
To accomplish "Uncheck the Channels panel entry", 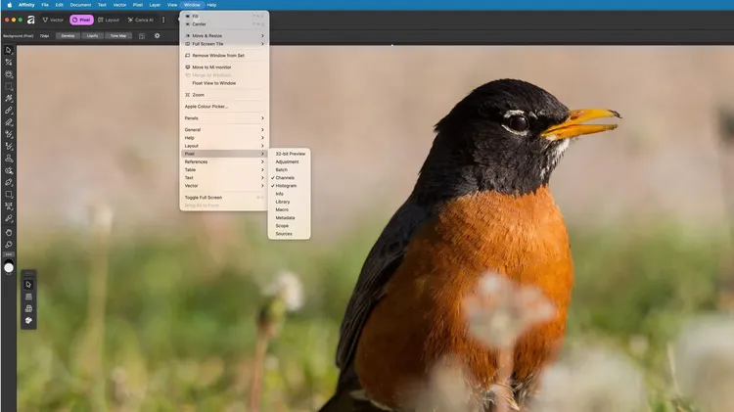I will coord(285,177).
